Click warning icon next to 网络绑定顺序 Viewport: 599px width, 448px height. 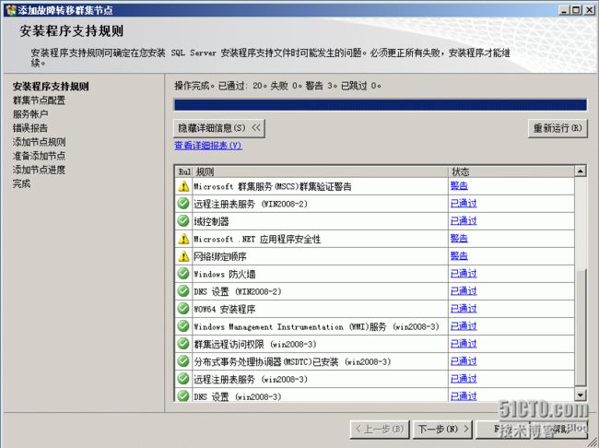point(183,256)
